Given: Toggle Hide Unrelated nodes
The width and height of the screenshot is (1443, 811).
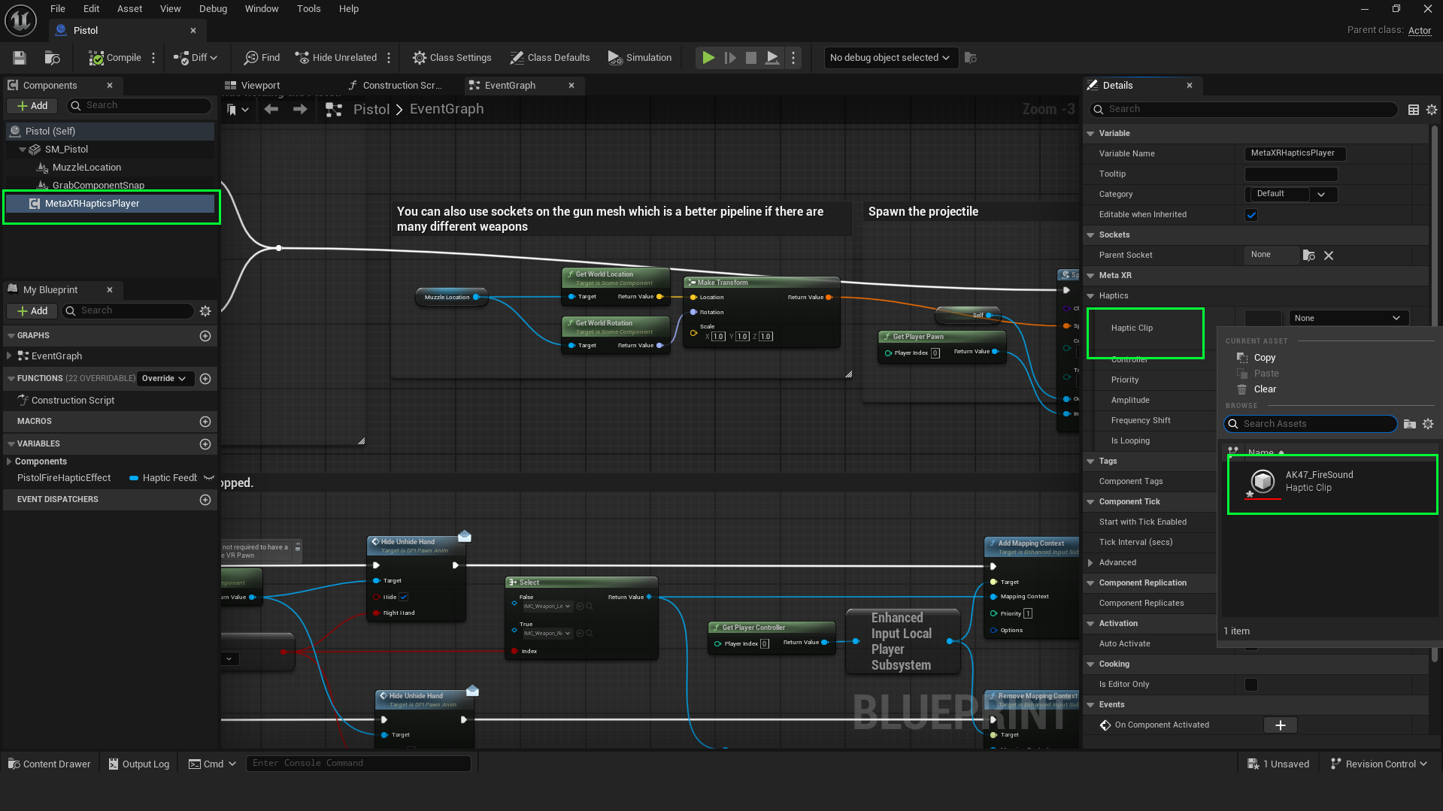Looking at the screenshot, I should (336, 58).
